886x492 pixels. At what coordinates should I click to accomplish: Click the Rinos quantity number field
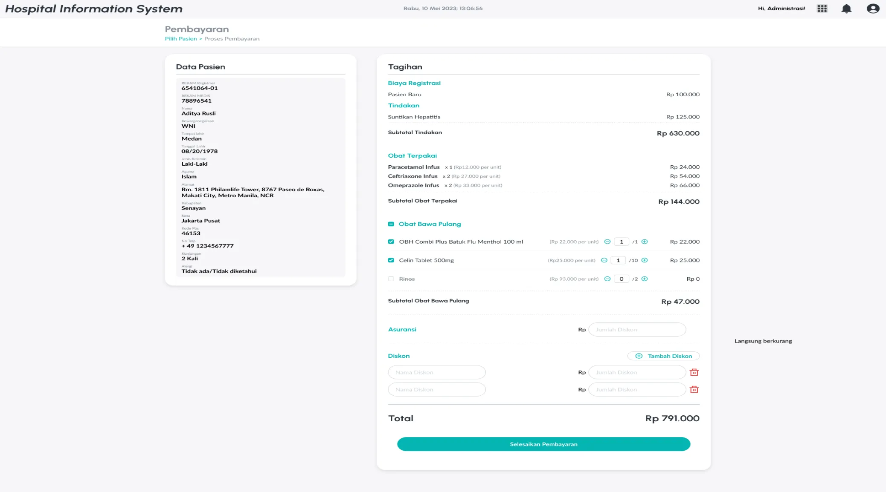click(x=621, y=279)
